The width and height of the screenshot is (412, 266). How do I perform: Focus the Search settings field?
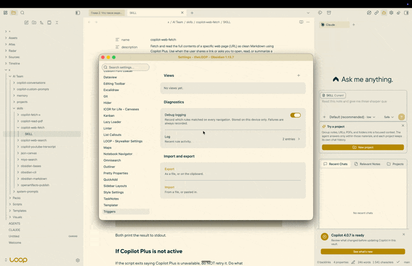pyautogui.click(x=126, y=67)
